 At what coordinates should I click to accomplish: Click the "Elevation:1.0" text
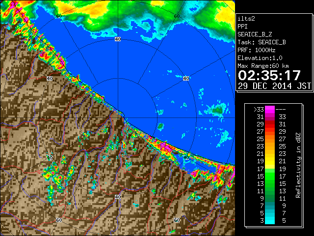[x=260, y=58]
